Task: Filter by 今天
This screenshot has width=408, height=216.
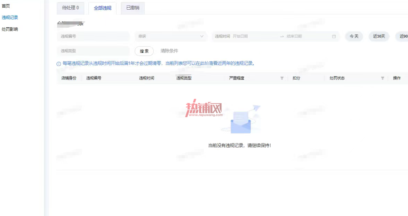Action: [x=354, y=36]
